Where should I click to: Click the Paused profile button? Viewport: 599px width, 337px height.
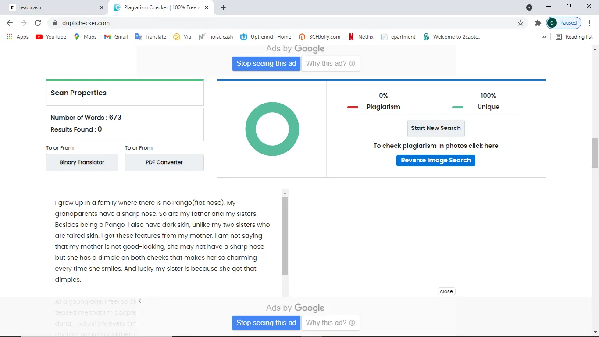point(564,23)
